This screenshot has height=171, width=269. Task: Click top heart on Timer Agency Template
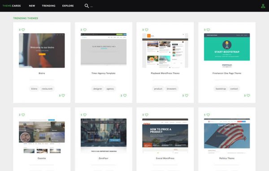(85, 30)
